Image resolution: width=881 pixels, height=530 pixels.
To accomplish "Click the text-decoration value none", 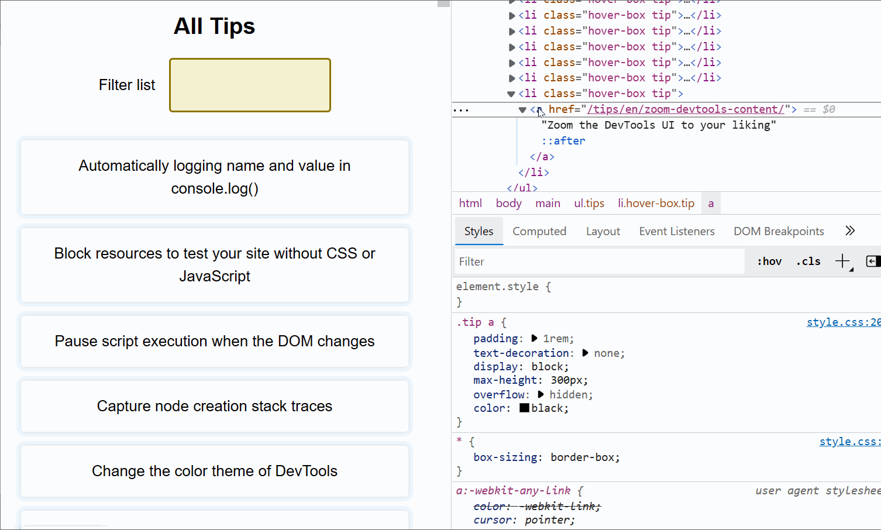I will (607, 353).
